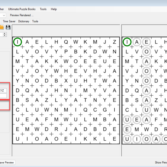This screenshot has width=167, height=167.
Task: Switch to the Dictionary tab
Action: tap(24, 21)
